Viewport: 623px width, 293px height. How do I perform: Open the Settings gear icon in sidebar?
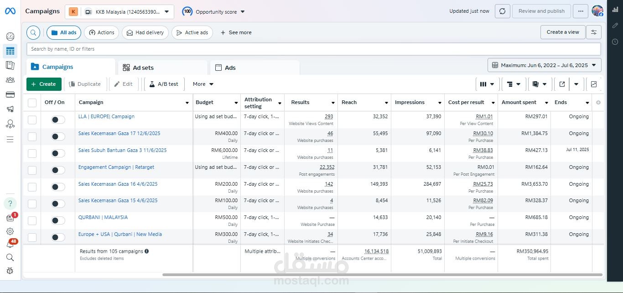10,231
